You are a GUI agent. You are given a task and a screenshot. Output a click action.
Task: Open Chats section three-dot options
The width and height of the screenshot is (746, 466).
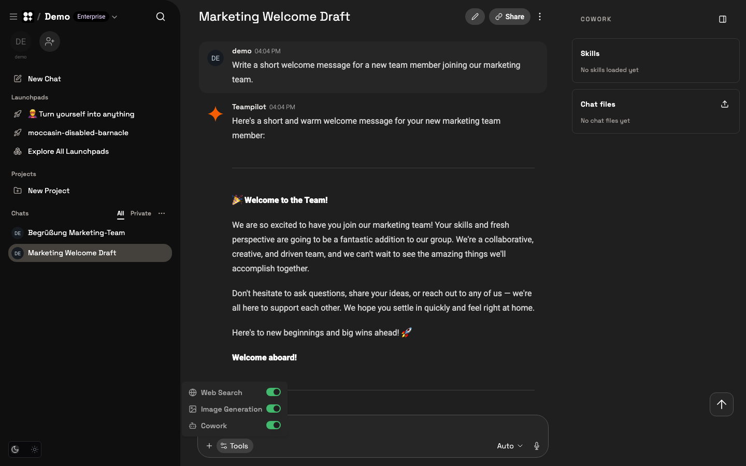coord(162,213)
